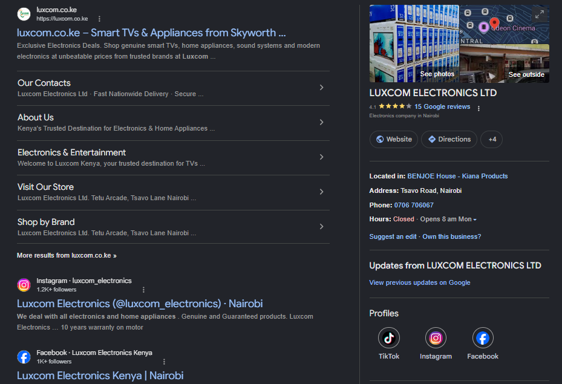The height and width of the screenshot is (384, 562).
Task: Open the Facebook profile icon in Profiles
Action: point(483,338)
